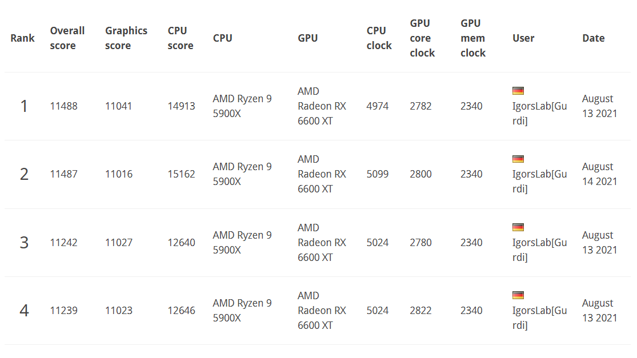Click the GPU mem clock column header
Image resolution: width=637 pixels, height=358 pixels.
click(473, 38)
